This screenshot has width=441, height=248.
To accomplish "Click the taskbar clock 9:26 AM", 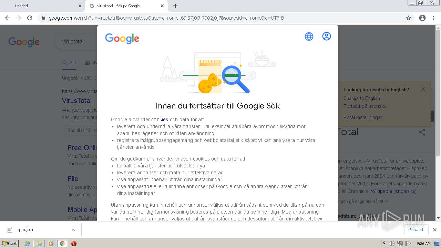I will 423,244.
